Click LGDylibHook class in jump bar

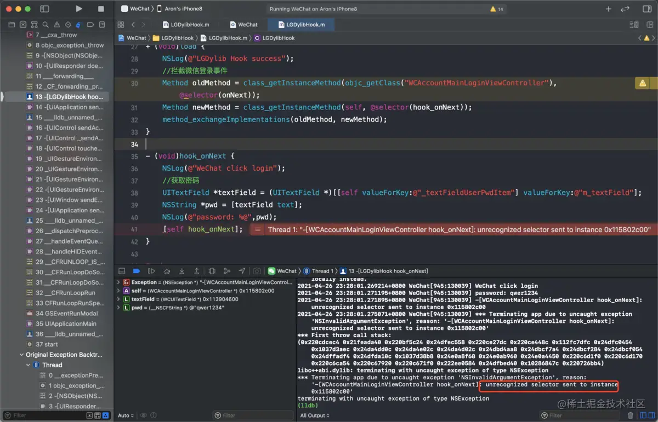point(275,38)
